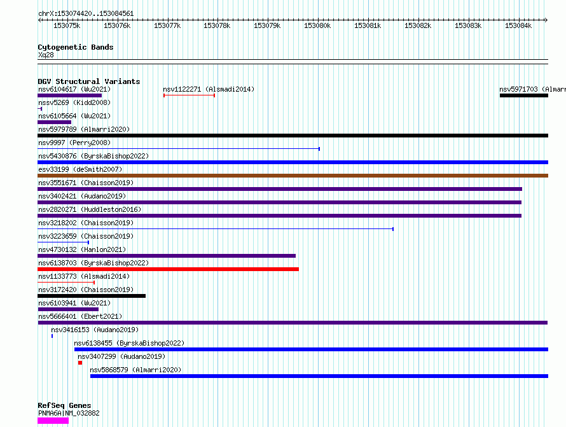Select the nsv3218202 thin blue variant line
The height and width of the screenshot is (427, 566).
pyautogui.click(x=216, y=229)
